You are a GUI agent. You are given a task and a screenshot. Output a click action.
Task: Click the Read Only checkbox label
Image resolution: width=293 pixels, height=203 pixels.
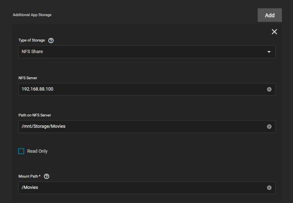coord(37,151)
